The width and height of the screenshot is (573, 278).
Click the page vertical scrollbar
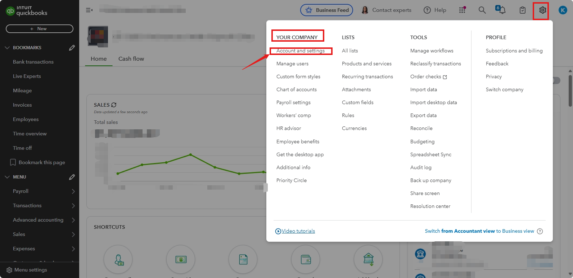tap(570, 91)
